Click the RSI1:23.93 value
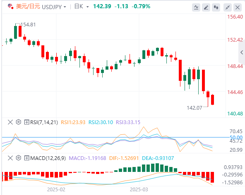Viewport: 245px width, 195px height. pos(73,122)
